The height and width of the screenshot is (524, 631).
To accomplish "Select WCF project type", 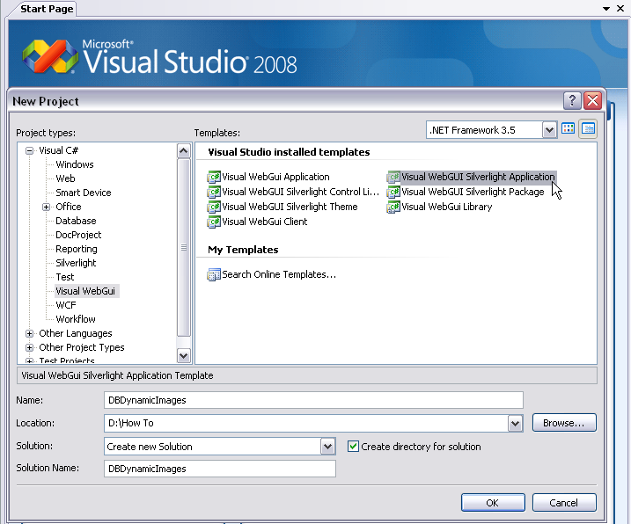I will tap(66, 305).
